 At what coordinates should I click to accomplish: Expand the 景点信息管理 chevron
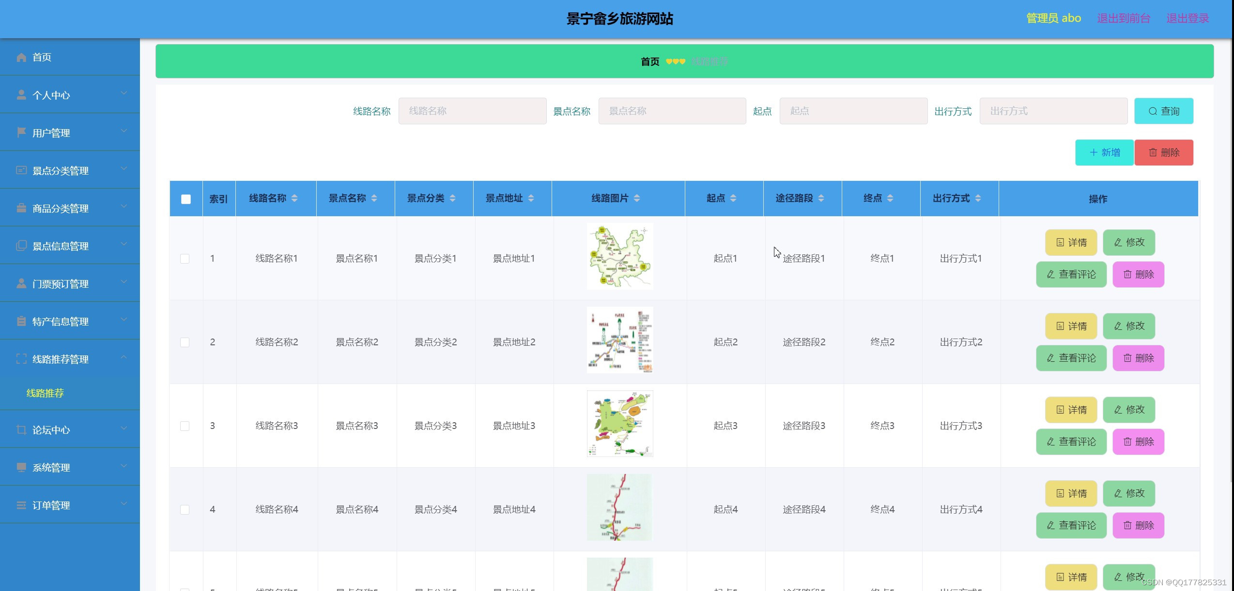tap(124, 244)
